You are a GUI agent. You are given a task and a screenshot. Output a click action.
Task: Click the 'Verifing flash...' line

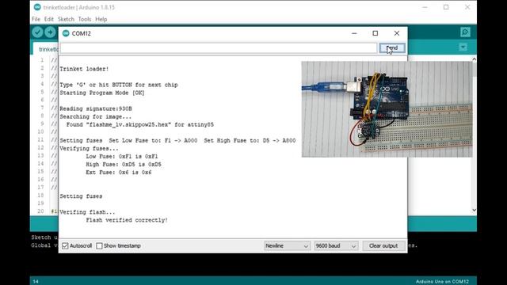(87, 212)
